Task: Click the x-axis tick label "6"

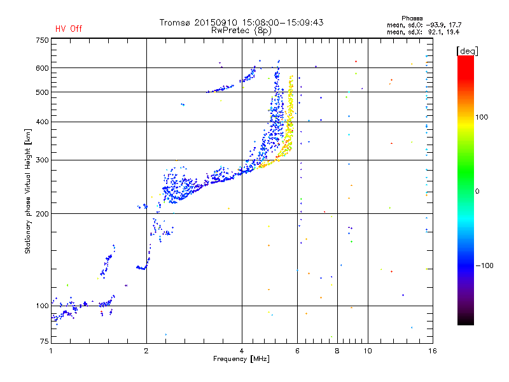Action: 297,351
